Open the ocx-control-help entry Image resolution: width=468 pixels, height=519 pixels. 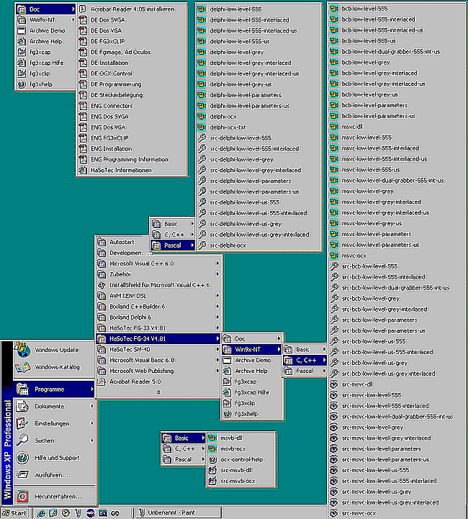[241, 459]
